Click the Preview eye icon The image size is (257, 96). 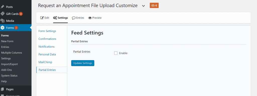tap(90, 18)
